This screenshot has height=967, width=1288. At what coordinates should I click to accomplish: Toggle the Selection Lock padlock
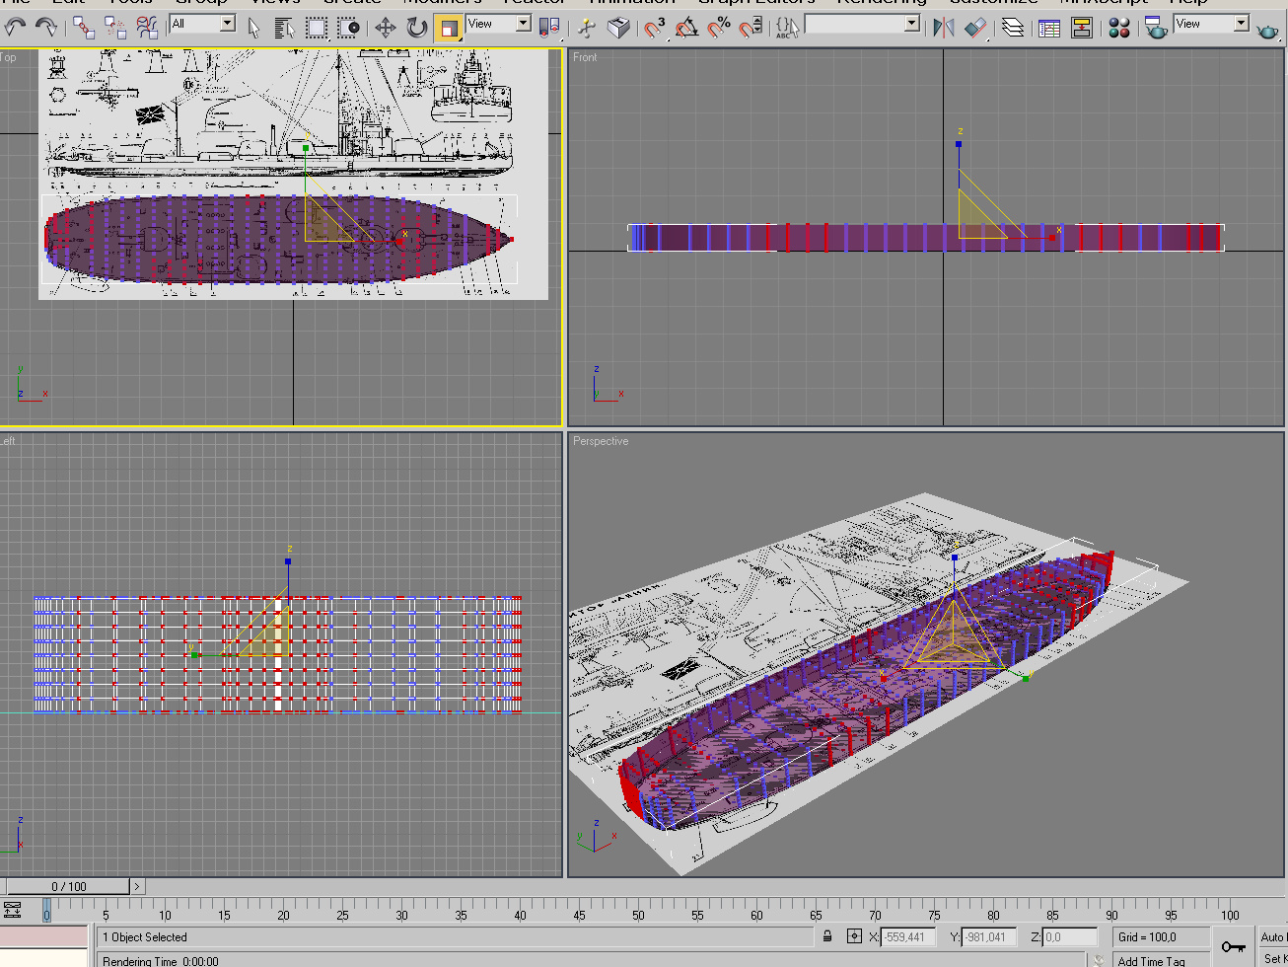[x=825, y=936]
